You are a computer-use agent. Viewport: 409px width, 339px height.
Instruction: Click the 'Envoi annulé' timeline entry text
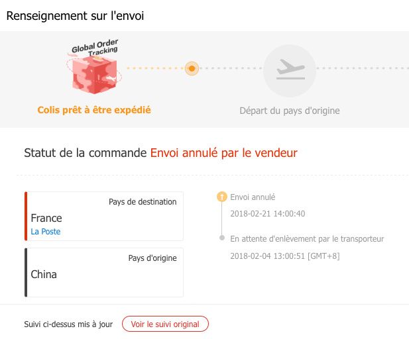coord(253,197)
